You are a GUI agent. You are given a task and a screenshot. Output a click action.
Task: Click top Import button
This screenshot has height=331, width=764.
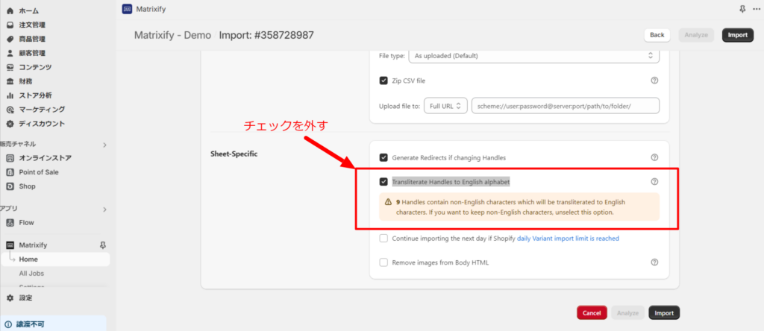click(738, 35)
